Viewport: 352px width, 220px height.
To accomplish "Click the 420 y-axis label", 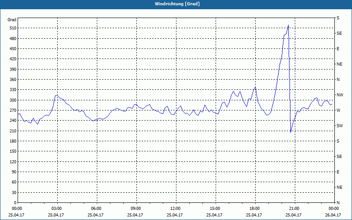I will [x=13, y=59].
